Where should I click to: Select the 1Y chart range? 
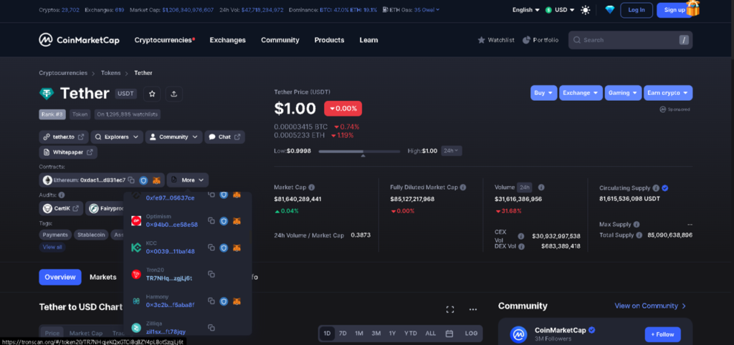[x=392, y=334]
